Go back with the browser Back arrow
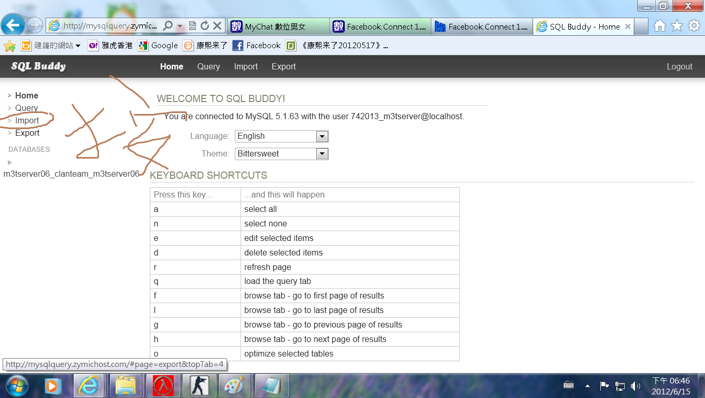This screenshot has width=705, height=398. coord(12,24)
